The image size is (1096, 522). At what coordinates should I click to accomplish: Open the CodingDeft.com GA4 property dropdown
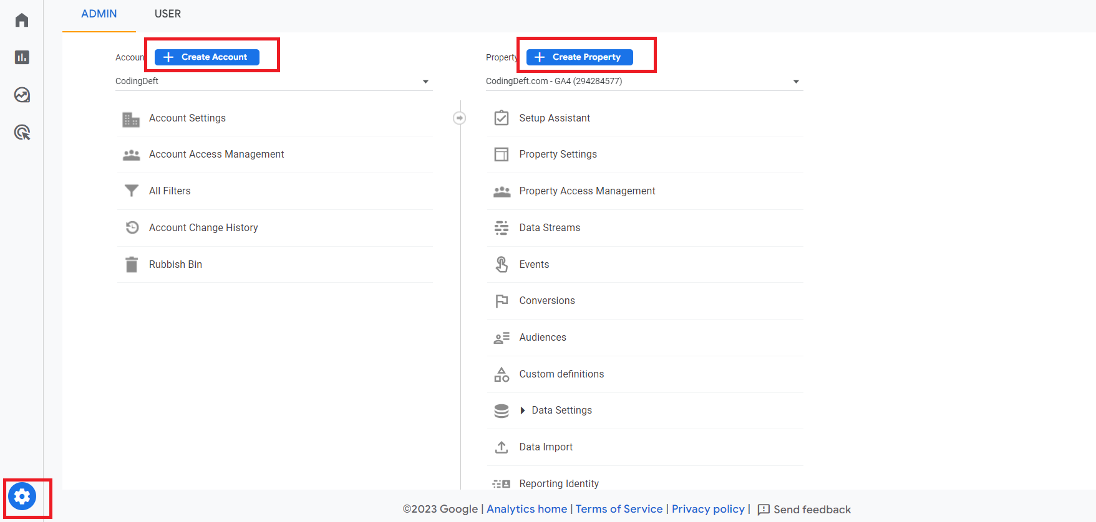tap(644, 82)
